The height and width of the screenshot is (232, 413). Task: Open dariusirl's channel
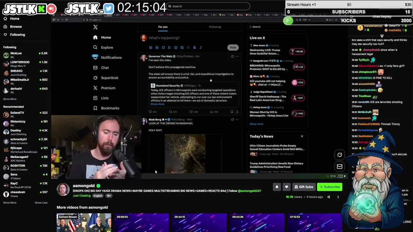[25, 90]
